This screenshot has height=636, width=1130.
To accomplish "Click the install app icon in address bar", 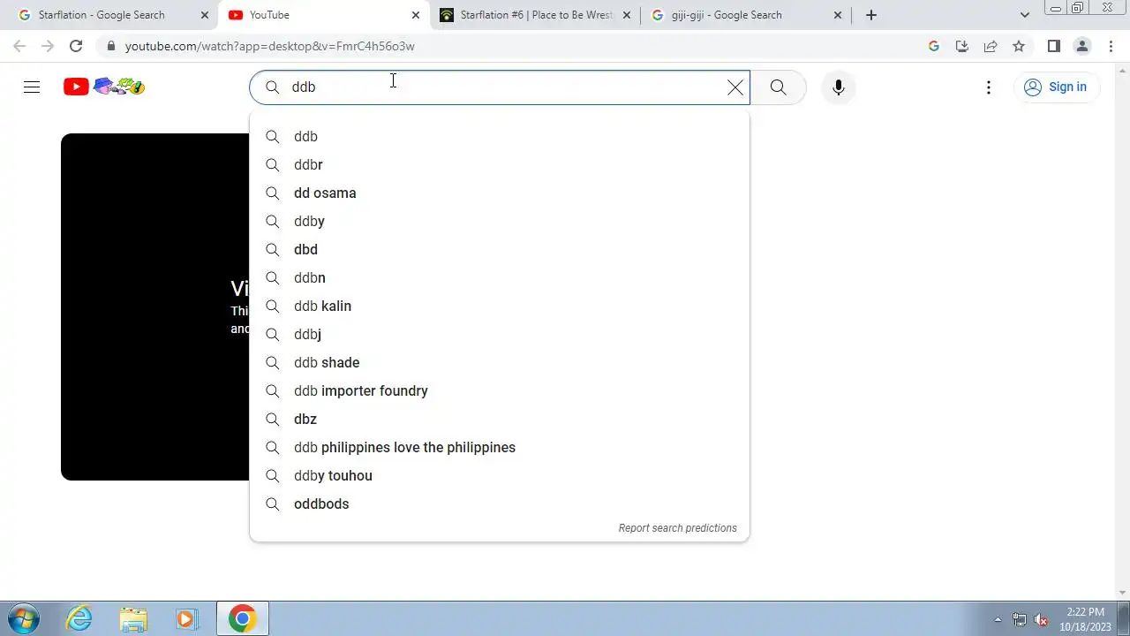I will pyautogui.click(x=962, y=46).
